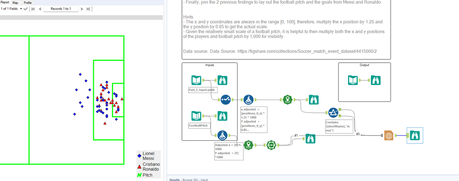Click the Lionel Messi legend entry
This screenshot has height=181, width=459.
tap(148, 156)
